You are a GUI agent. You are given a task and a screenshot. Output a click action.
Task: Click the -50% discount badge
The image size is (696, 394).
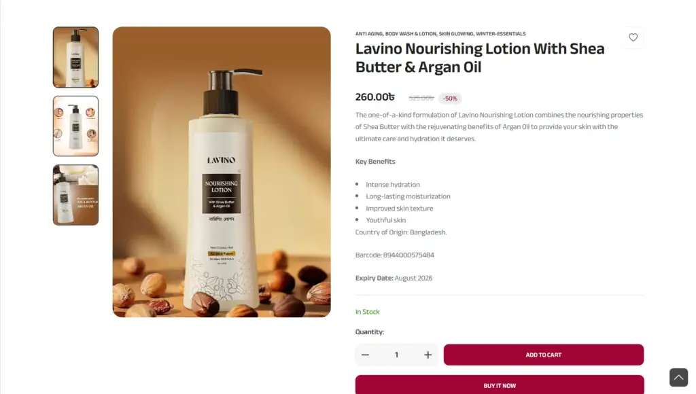tap(450, 98)
